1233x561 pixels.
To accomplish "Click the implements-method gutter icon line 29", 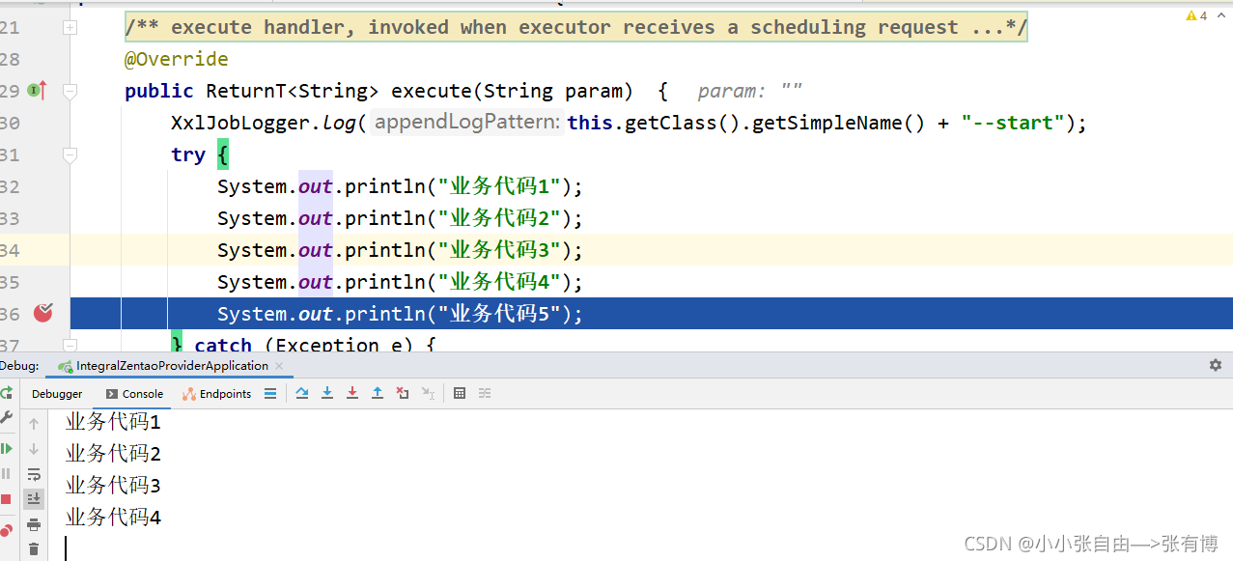I will point(37,91).
